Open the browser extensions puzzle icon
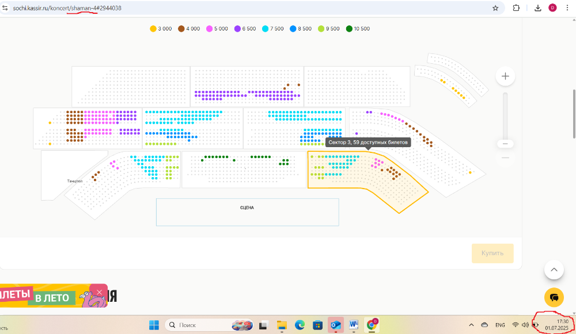This screenshot has width=576, height=334. click(x=516, y=8)
